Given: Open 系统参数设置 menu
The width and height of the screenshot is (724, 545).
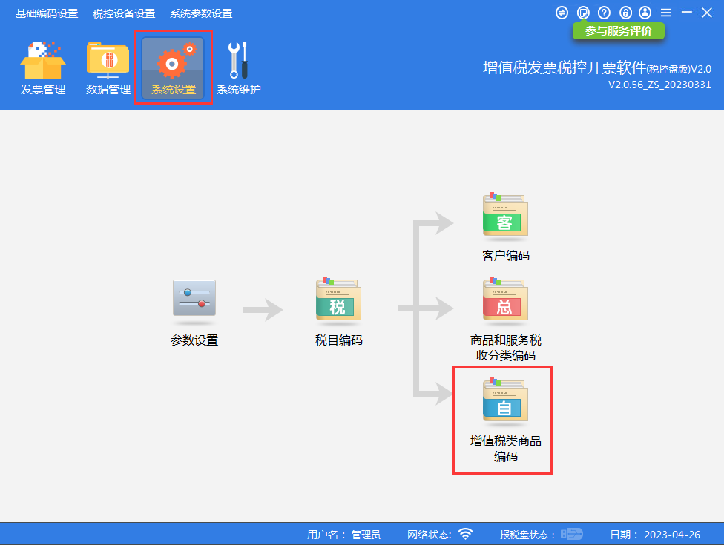Looking at the screenshot, I should click(x=201, y=13).
